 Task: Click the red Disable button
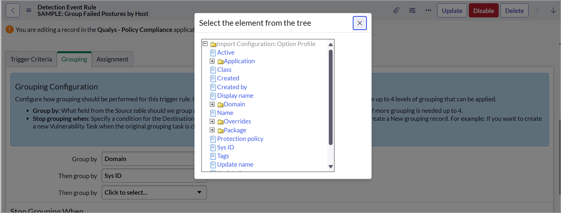click(484, 11)
